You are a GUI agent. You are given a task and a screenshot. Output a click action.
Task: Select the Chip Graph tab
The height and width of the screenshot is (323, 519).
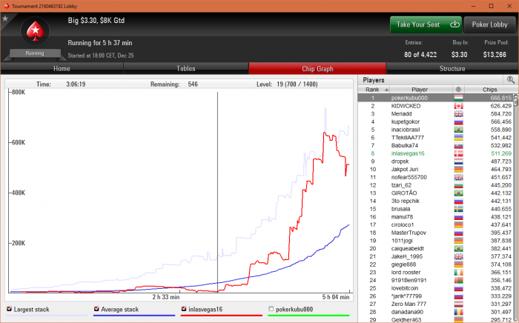click(x=317, y=68)
